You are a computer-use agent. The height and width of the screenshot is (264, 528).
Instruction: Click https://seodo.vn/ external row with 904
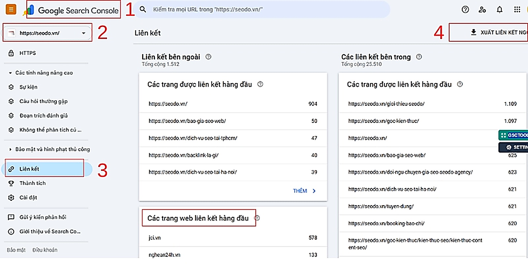233,104
